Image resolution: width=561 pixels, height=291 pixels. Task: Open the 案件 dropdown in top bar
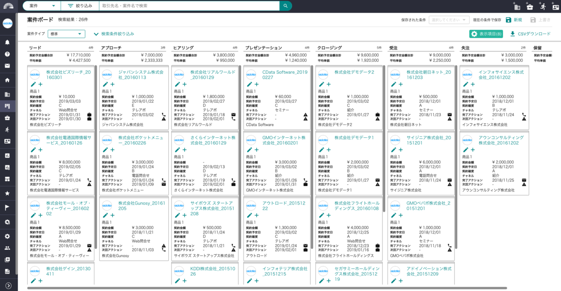(42, 6)
